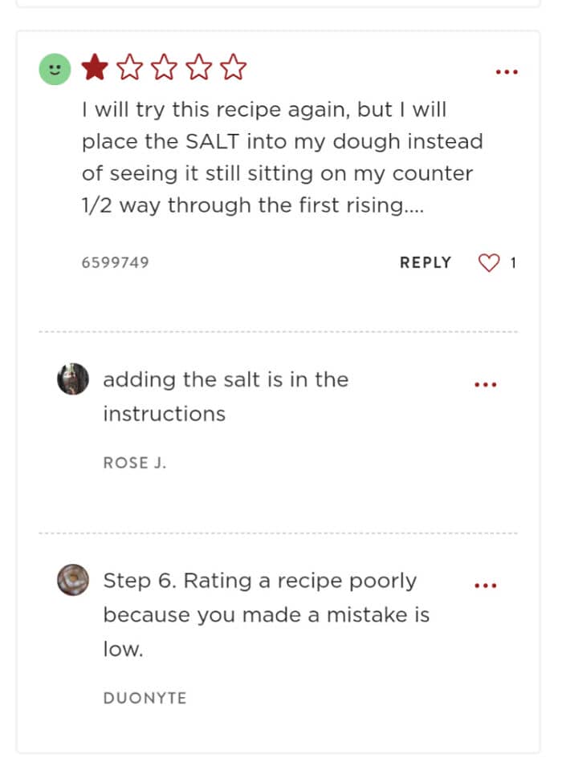
Task: Click Rose J.'s profile picture
Action: click(x=73, y=379)
